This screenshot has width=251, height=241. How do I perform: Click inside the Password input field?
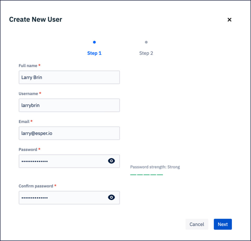point(63,161)
